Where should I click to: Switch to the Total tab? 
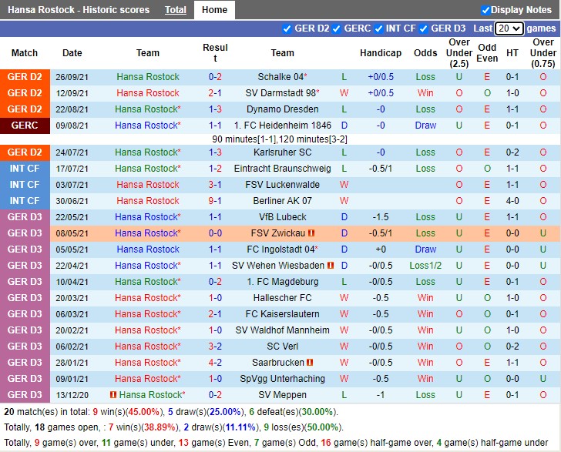point(176,10)
